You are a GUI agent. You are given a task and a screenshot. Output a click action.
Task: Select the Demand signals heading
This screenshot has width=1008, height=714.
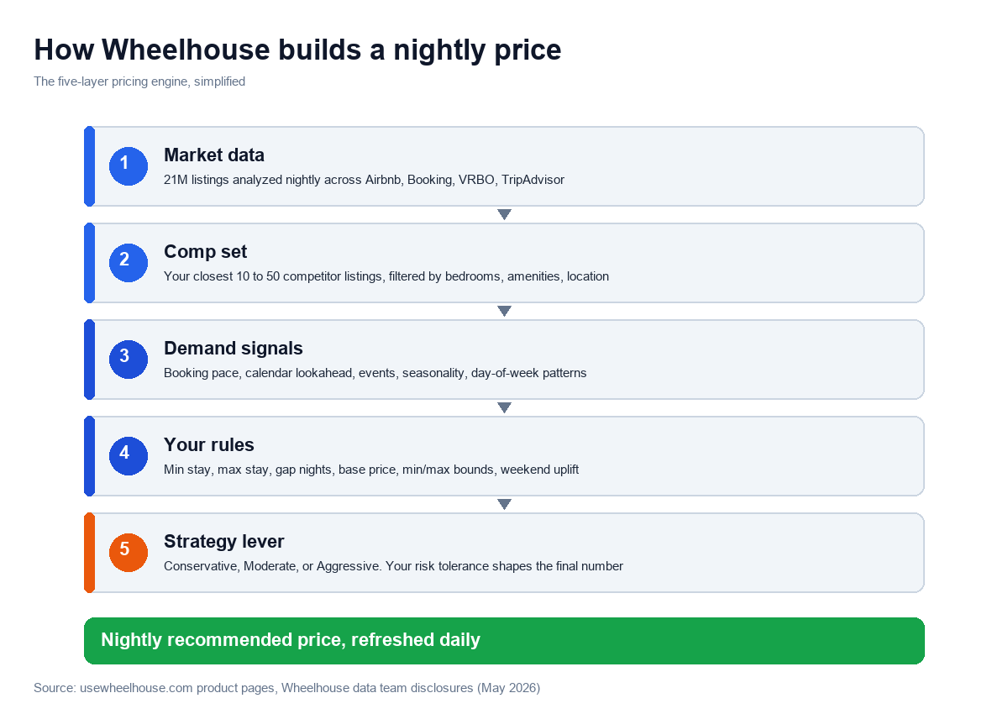click(234, 349)
